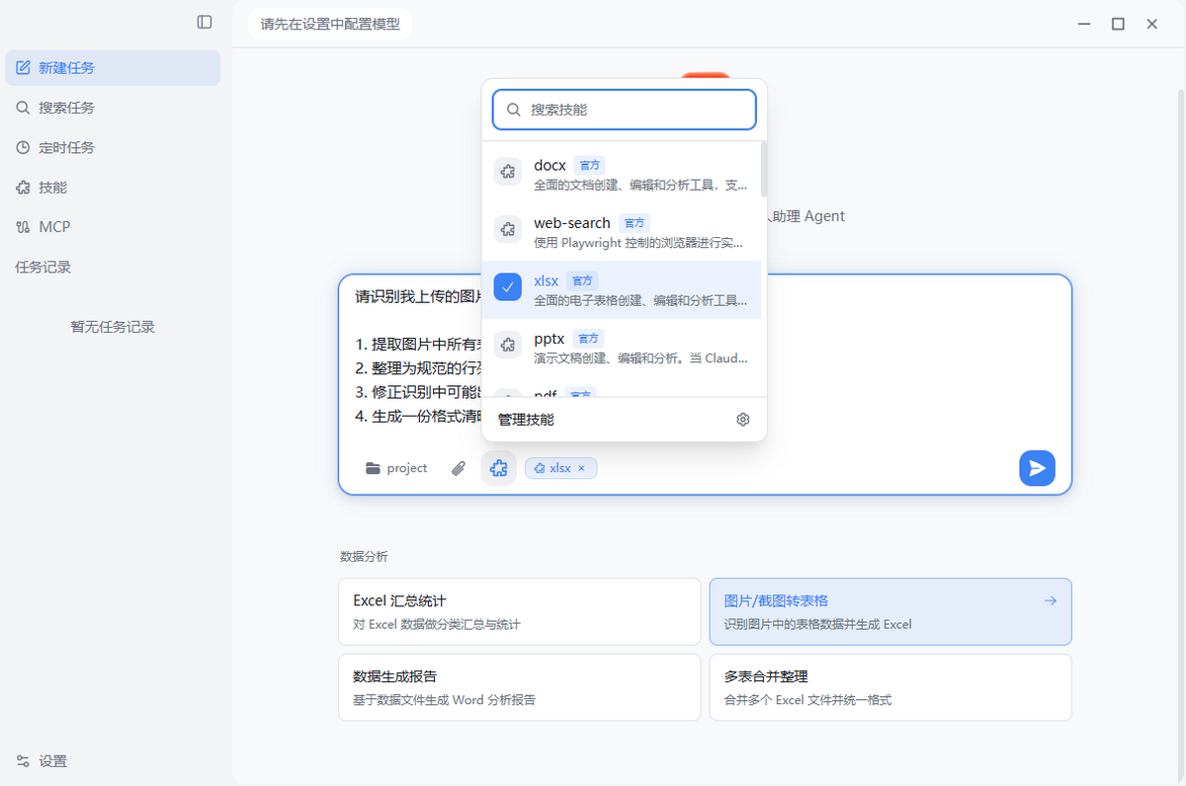Send the message with the blue arrow button
Screen dimensions: 1186x786
1037,468
